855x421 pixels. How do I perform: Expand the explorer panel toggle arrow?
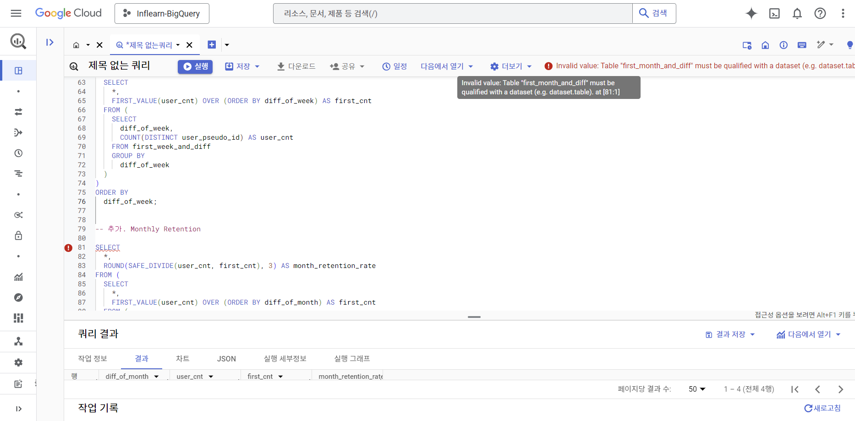tap(50, 43)
